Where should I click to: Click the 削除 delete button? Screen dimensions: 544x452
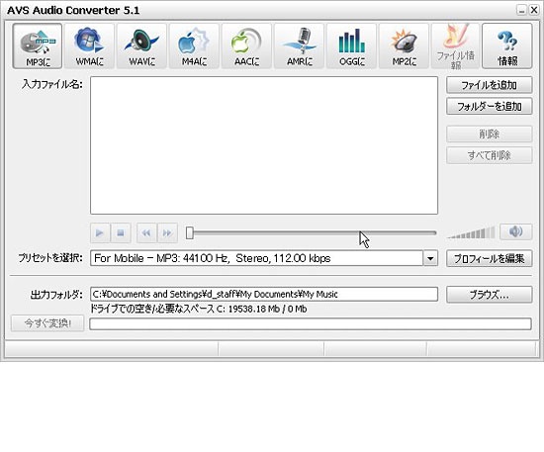pyautogui.click(x=490, y=134)
